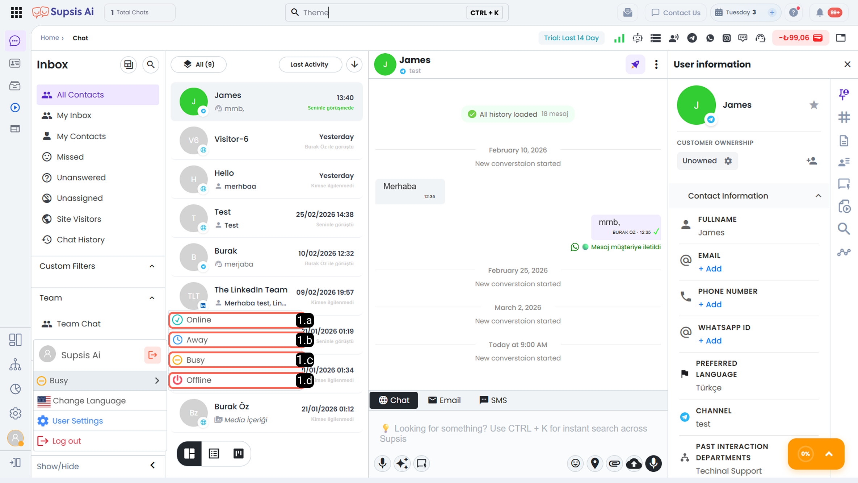
Task: Add an email for James
Action: coord(710,269)
